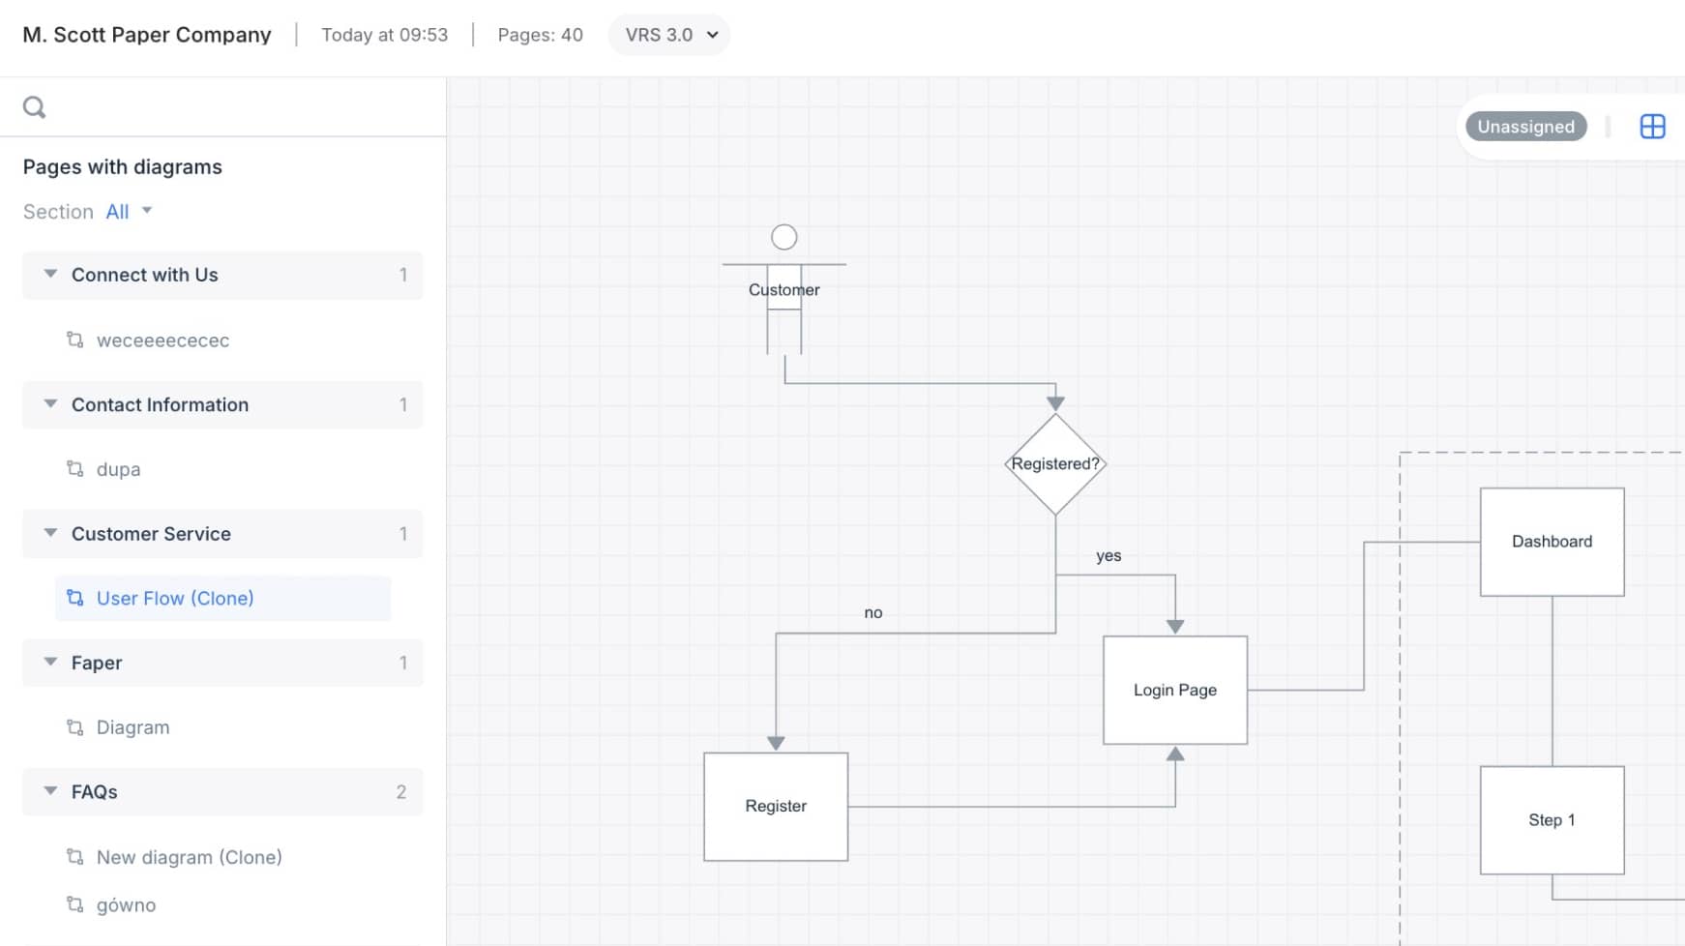Click the no connector label
This screenshot has width=1685, height=946.
[x=873, y=613]
